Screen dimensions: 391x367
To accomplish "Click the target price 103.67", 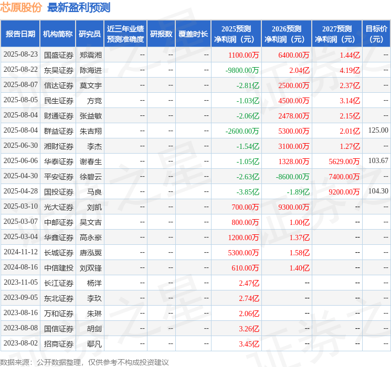I will [378, 160].
